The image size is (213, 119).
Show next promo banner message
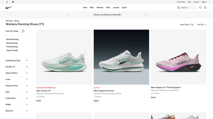tap(145, 14)
